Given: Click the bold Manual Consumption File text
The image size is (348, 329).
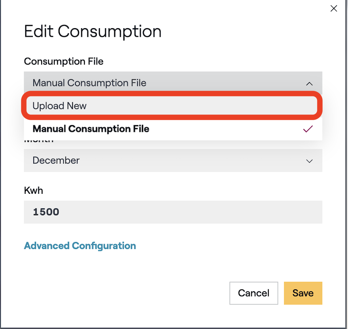Looking at the screenshot, I should (x=91, y=129).
